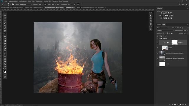The height and width of the screenshot is (106, 189).
Task: Click the brush opacity value field
Action: 40,4
